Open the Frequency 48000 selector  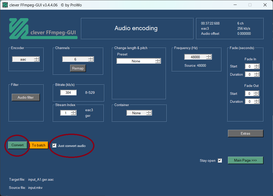(x=198, y=57)
